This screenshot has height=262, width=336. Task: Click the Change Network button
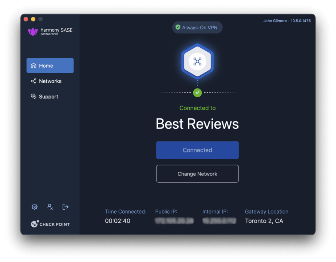click(x=197, y=174)
